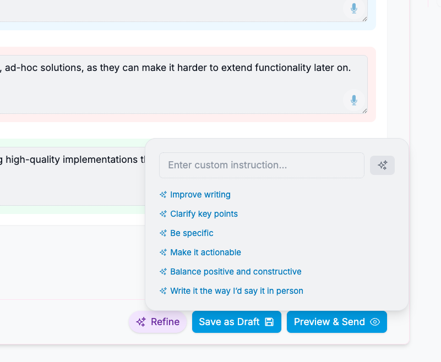Screen dimensions: 441x362
Task: Click microphone icon in red feedback box
Action: point(354,100)
